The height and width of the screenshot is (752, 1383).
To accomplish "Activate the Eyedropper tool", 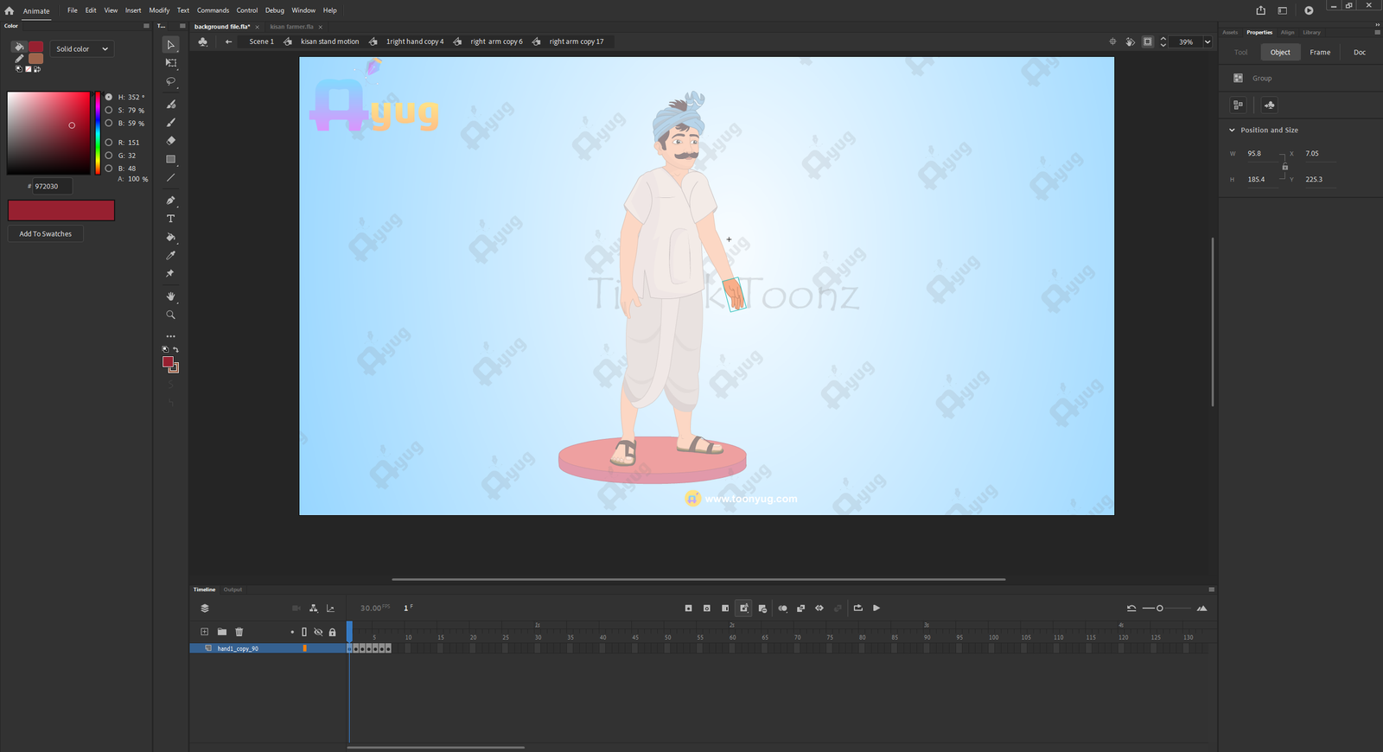I will [170, 255].
